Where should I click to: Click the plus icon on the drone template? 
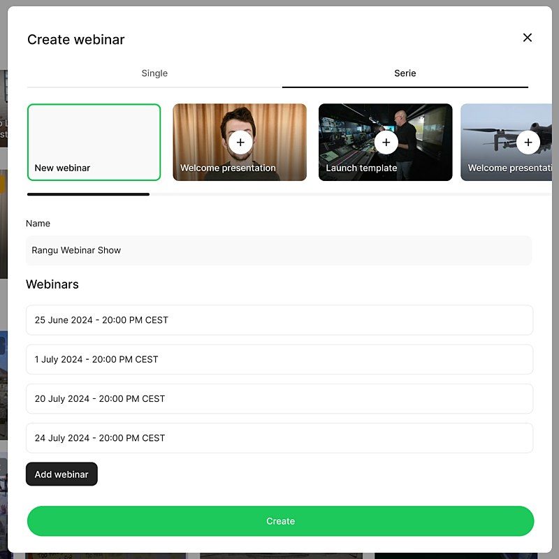[528, 142]
